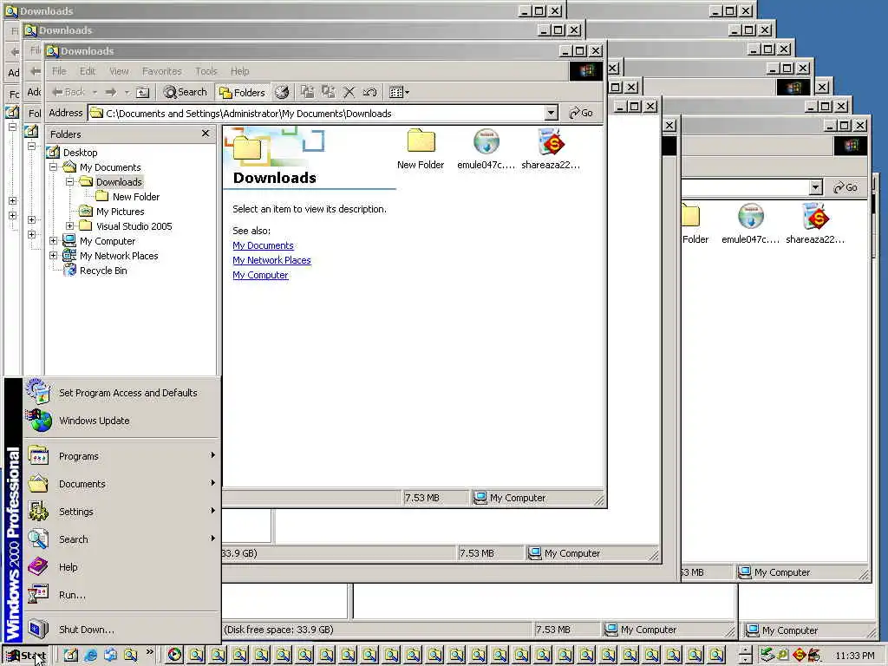Select New Folder in the folder tree

(x=136, y=197)
